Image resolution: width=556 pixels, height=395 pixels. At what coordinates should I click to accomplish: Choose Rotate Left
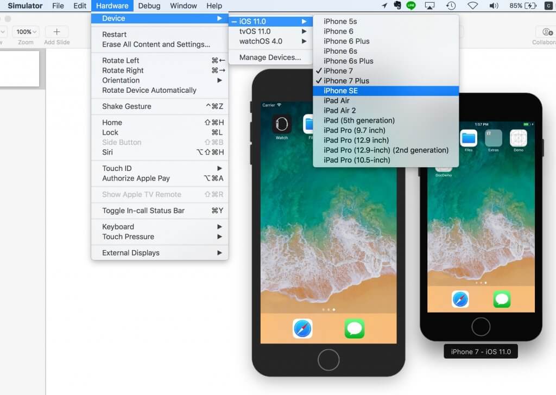pos(160,61)
